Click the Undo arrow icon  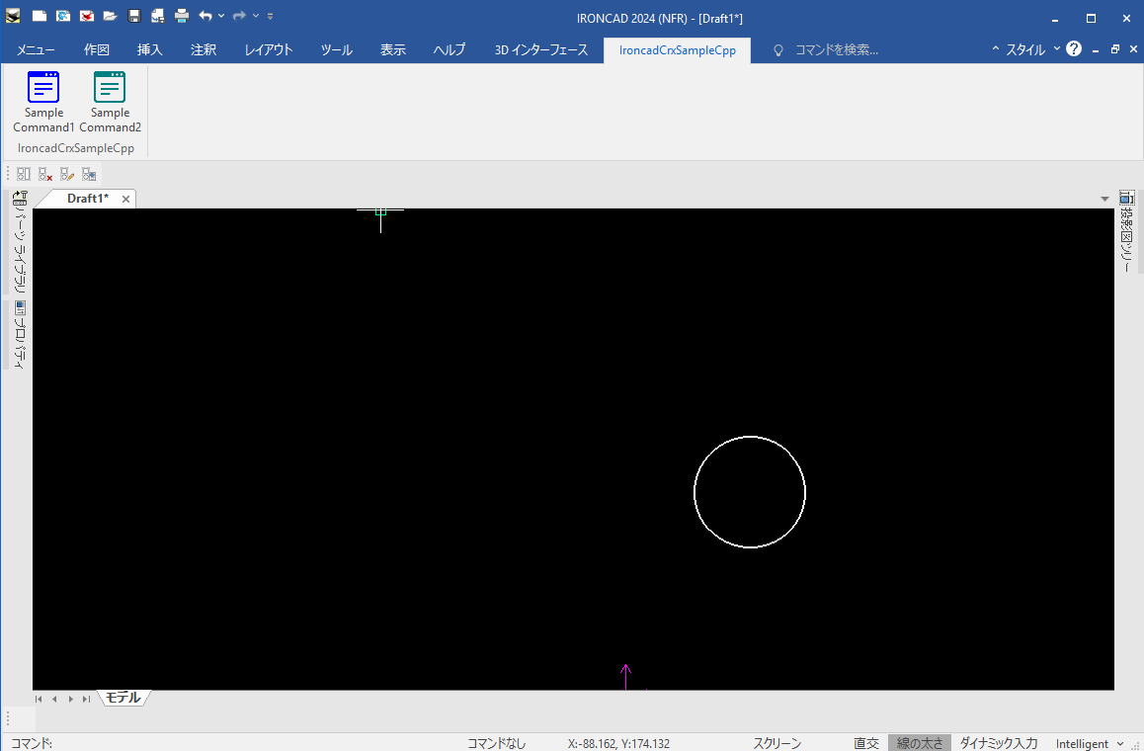tap(205, 16)
